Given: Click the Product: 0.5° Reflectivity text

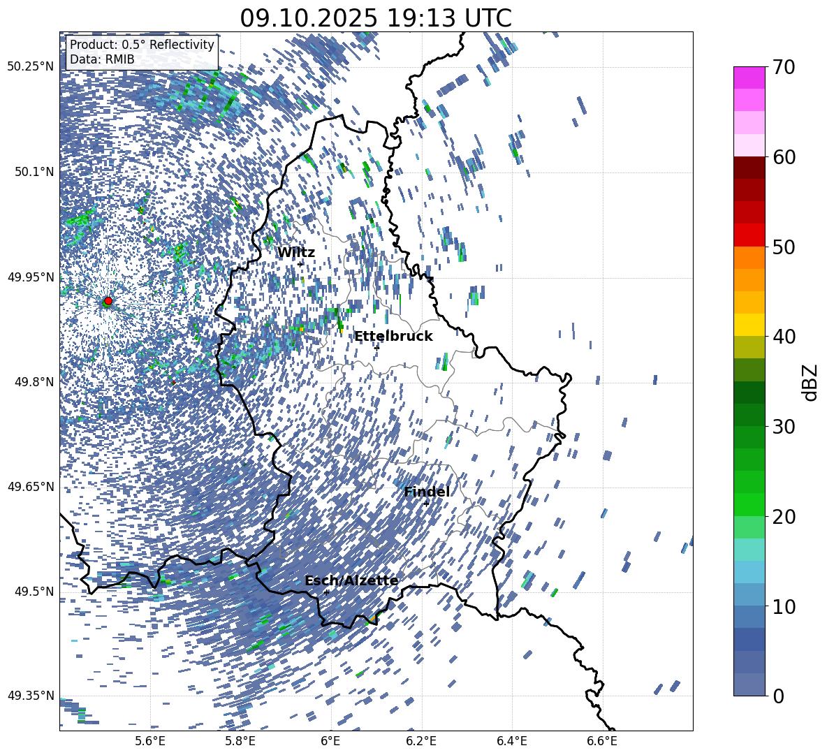Looking at the screenshot, I should [142, 45].
